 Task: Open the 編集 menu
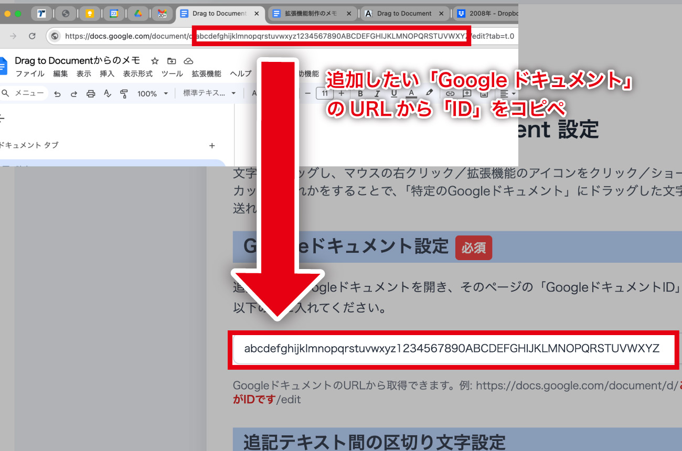[x=60, y=74]
